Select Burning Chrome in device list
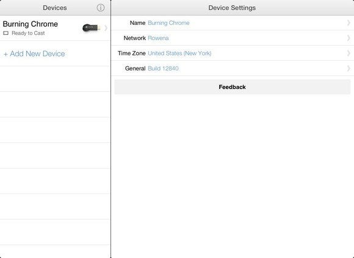Image resolution: width=354 pixels, height=258 pixels. pos(55,28)
